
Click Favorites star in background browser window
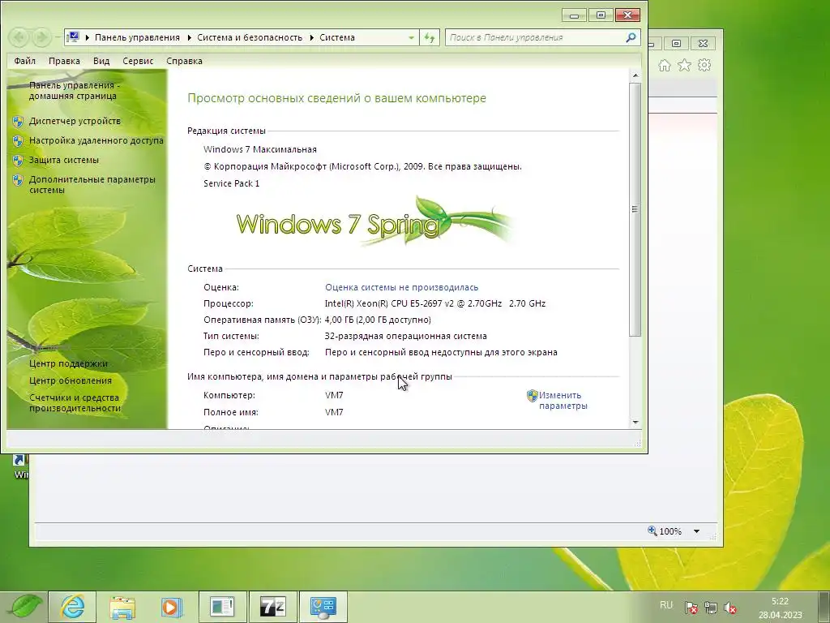pos(684,65)
